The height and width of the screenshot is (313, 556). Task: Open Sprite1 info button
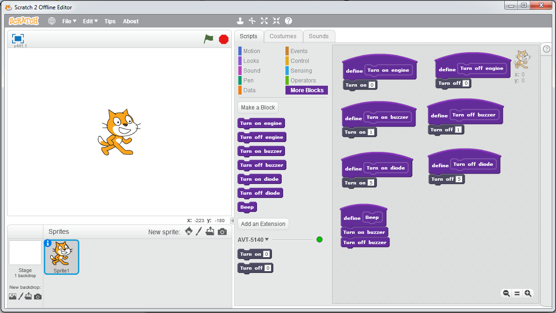[48, 243]
